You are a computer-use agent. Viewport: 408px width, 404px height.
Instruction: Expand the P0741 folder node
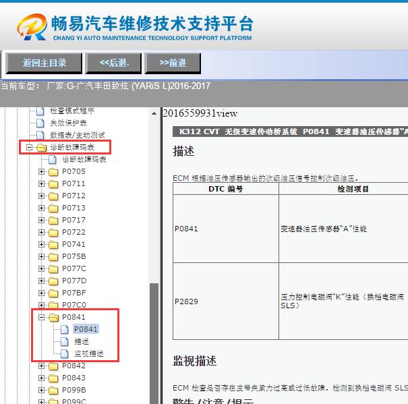[41, 244]
